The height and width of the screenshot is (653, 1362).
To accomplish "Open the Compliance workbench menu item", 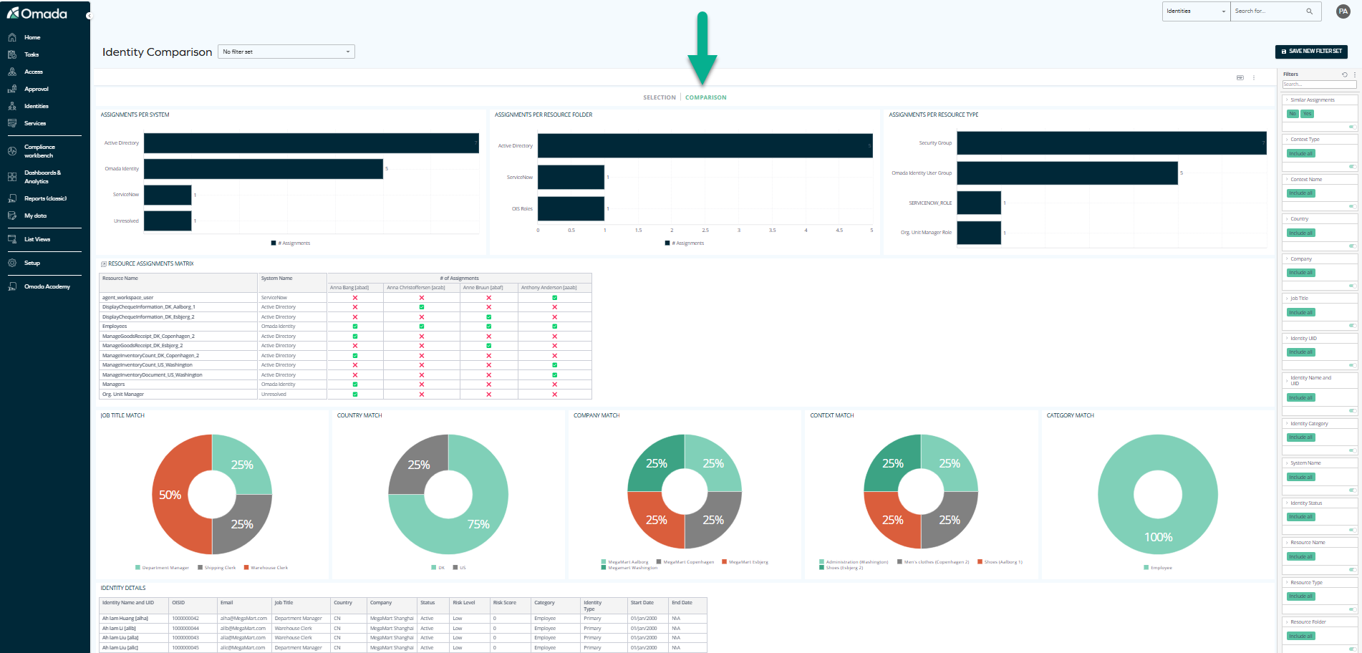I will (x=39, y=151).
